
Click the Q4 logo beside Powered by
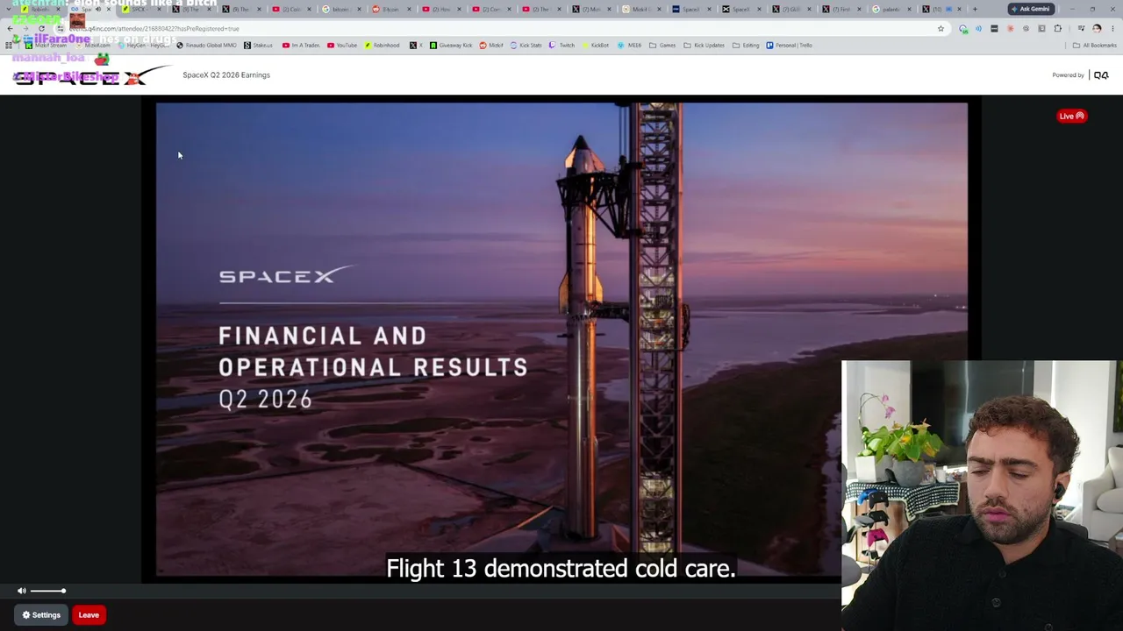(x=1101, y=75)
